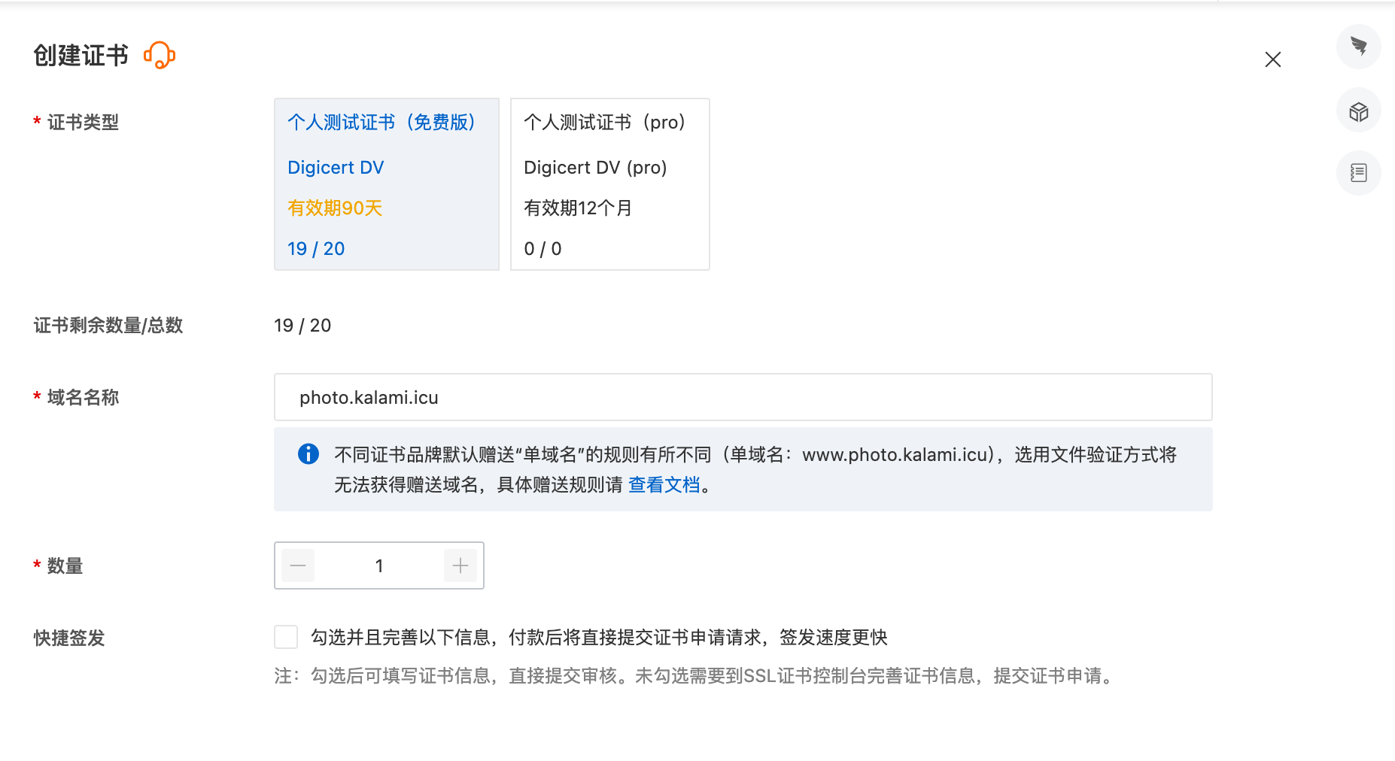Click the 0 / 0 quota in pro card
This screenshot has height=761, width=1395.
click(542, 249)
